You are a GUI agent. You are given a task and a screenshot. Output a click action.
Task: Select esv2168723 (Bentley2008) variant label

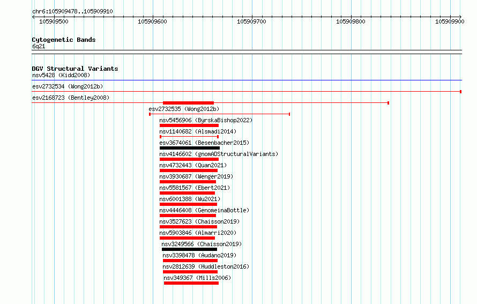(71, 98)
